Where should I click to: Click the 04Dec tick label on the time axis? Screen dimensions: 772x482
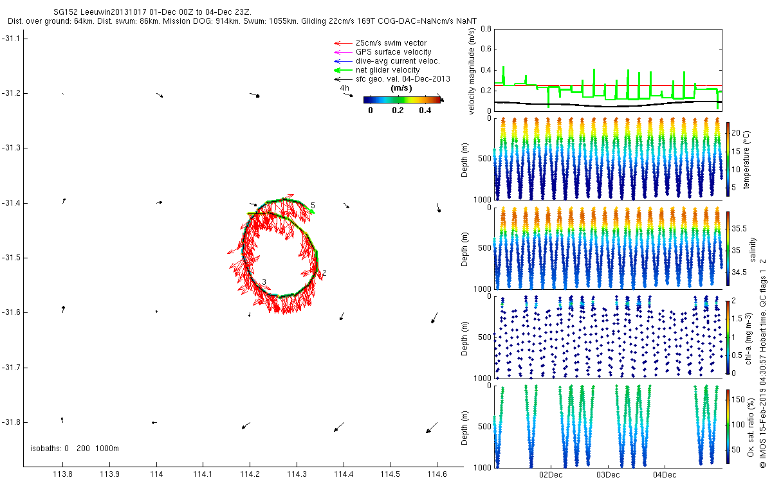[664, 475]
